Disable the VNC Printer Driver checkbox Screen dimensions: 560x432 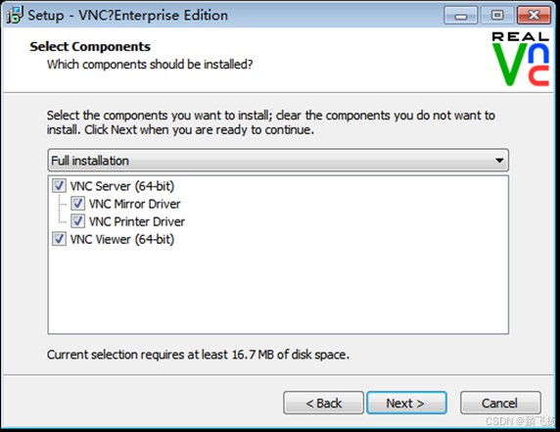pyautogui.click(x=77, y=221)
